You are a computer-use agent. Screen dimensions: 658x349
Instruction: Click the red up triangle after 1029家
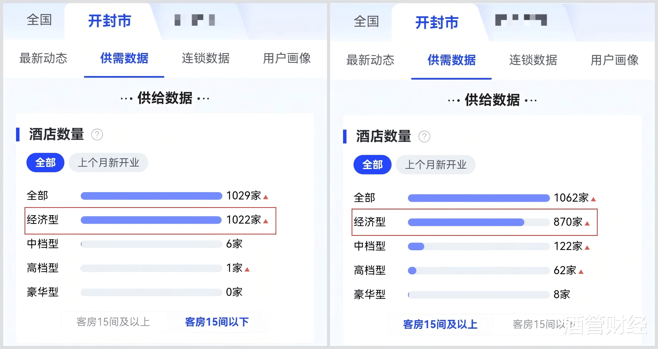[266, 197]
